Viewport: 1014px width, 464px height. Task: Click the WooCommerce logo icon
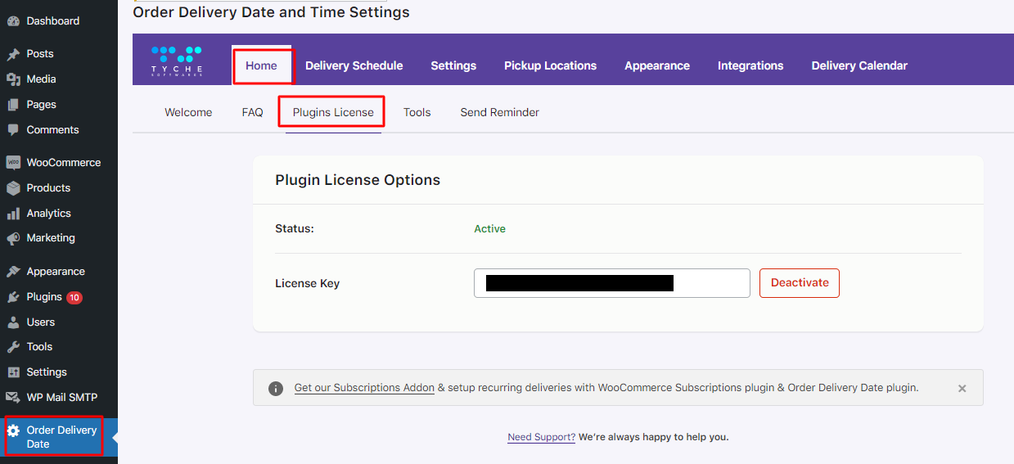[x=13, y=163]
